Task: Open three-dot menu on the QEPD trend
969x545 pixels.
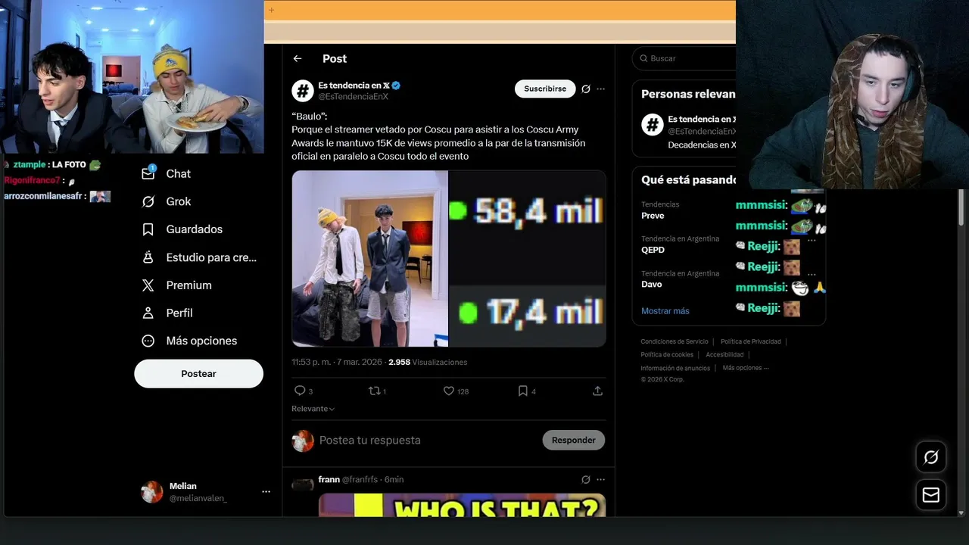Action: click(812, 240)
